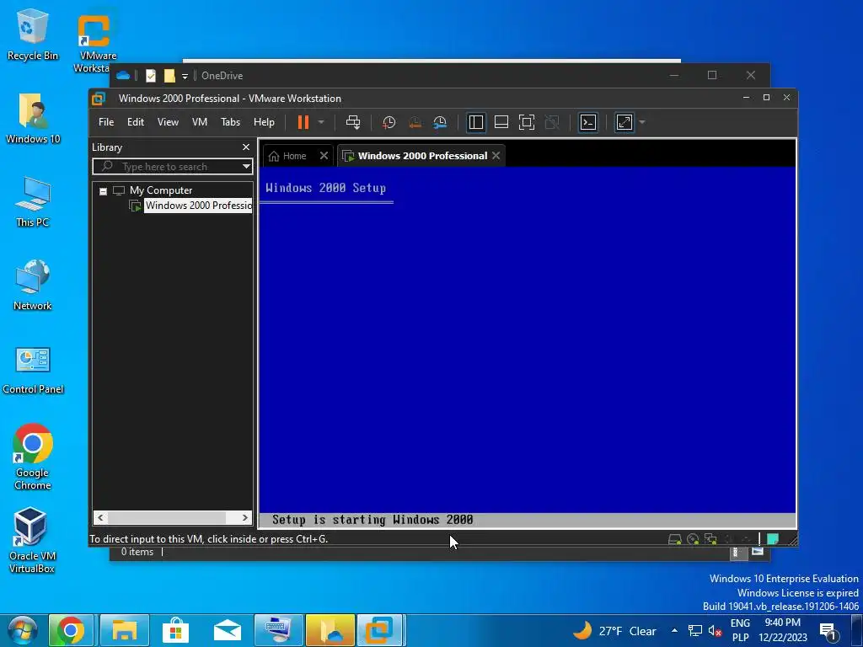The height and width of the screenshot is (647, 863).
Task: Open the stretch options dropdown arrow
Action: (x=641, y=122)
